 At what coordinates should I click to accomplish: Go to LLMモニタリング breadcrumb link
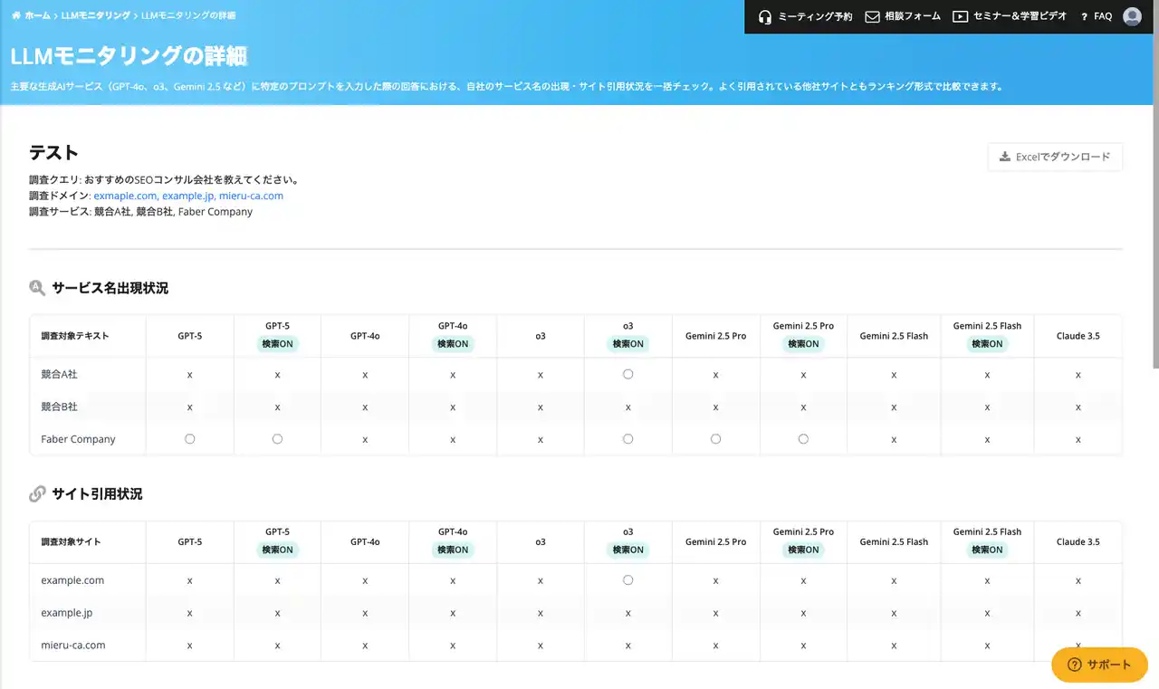click(x=96, y=15)
